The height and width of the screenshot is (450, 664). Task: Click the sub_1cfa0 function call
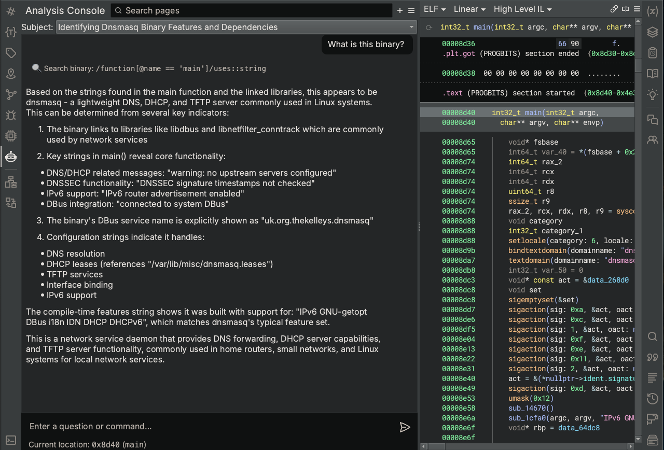pos(571,418)
